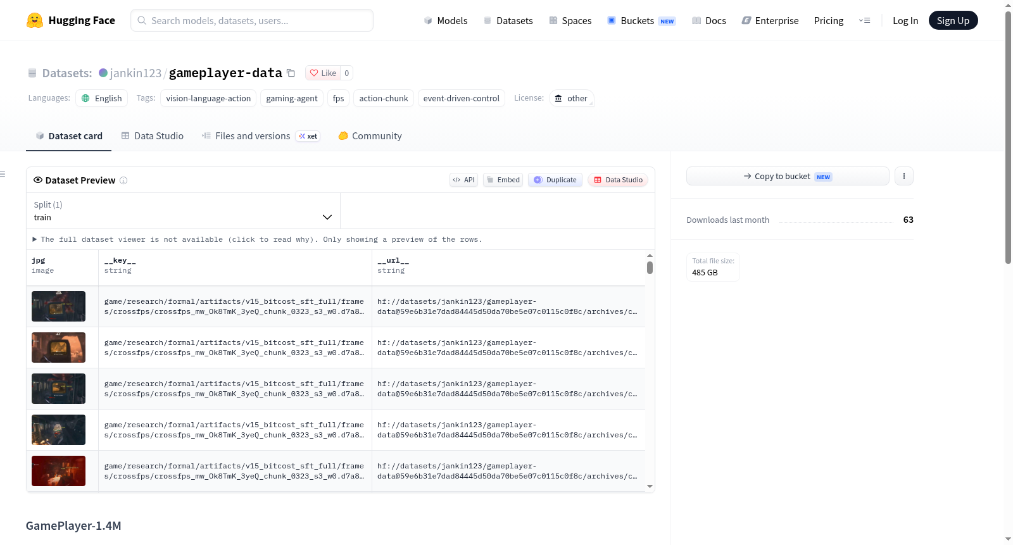The height and width of the screenshot is (545, 1013).
Task: Open the fourth row image thumbnail
Action: (58, 430)
